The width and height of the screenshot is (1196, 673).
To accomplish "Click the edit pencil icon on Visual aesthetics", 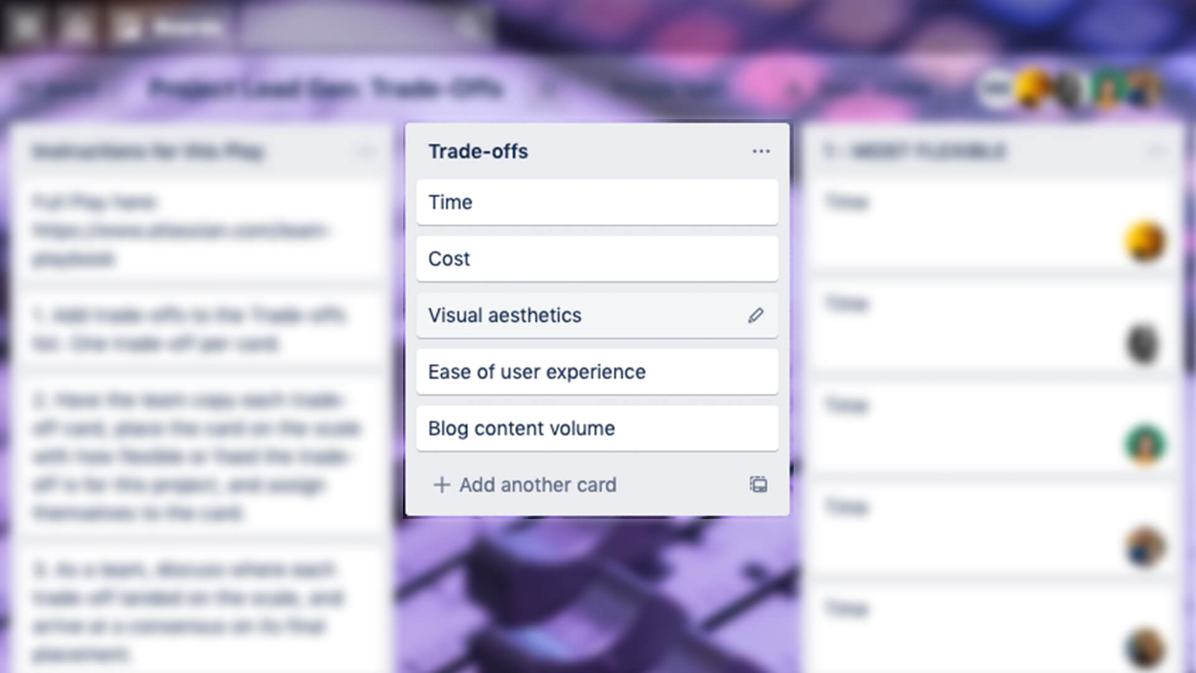I will coord(755,315).
